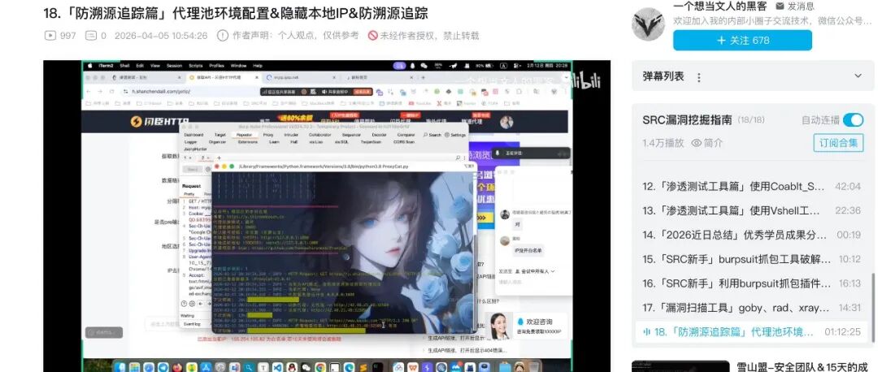Click the 禁止转载 prohibition icon
The image size is (878, 372).
(x=372, y=35)
